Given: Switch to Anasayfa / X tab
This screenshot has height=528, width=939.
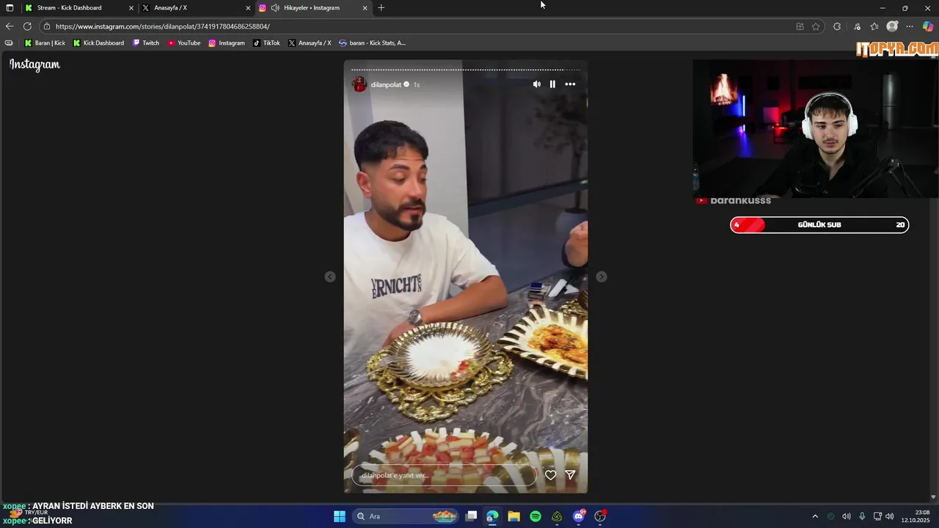Looking at the screenshot, I should [x=195, y=7].
